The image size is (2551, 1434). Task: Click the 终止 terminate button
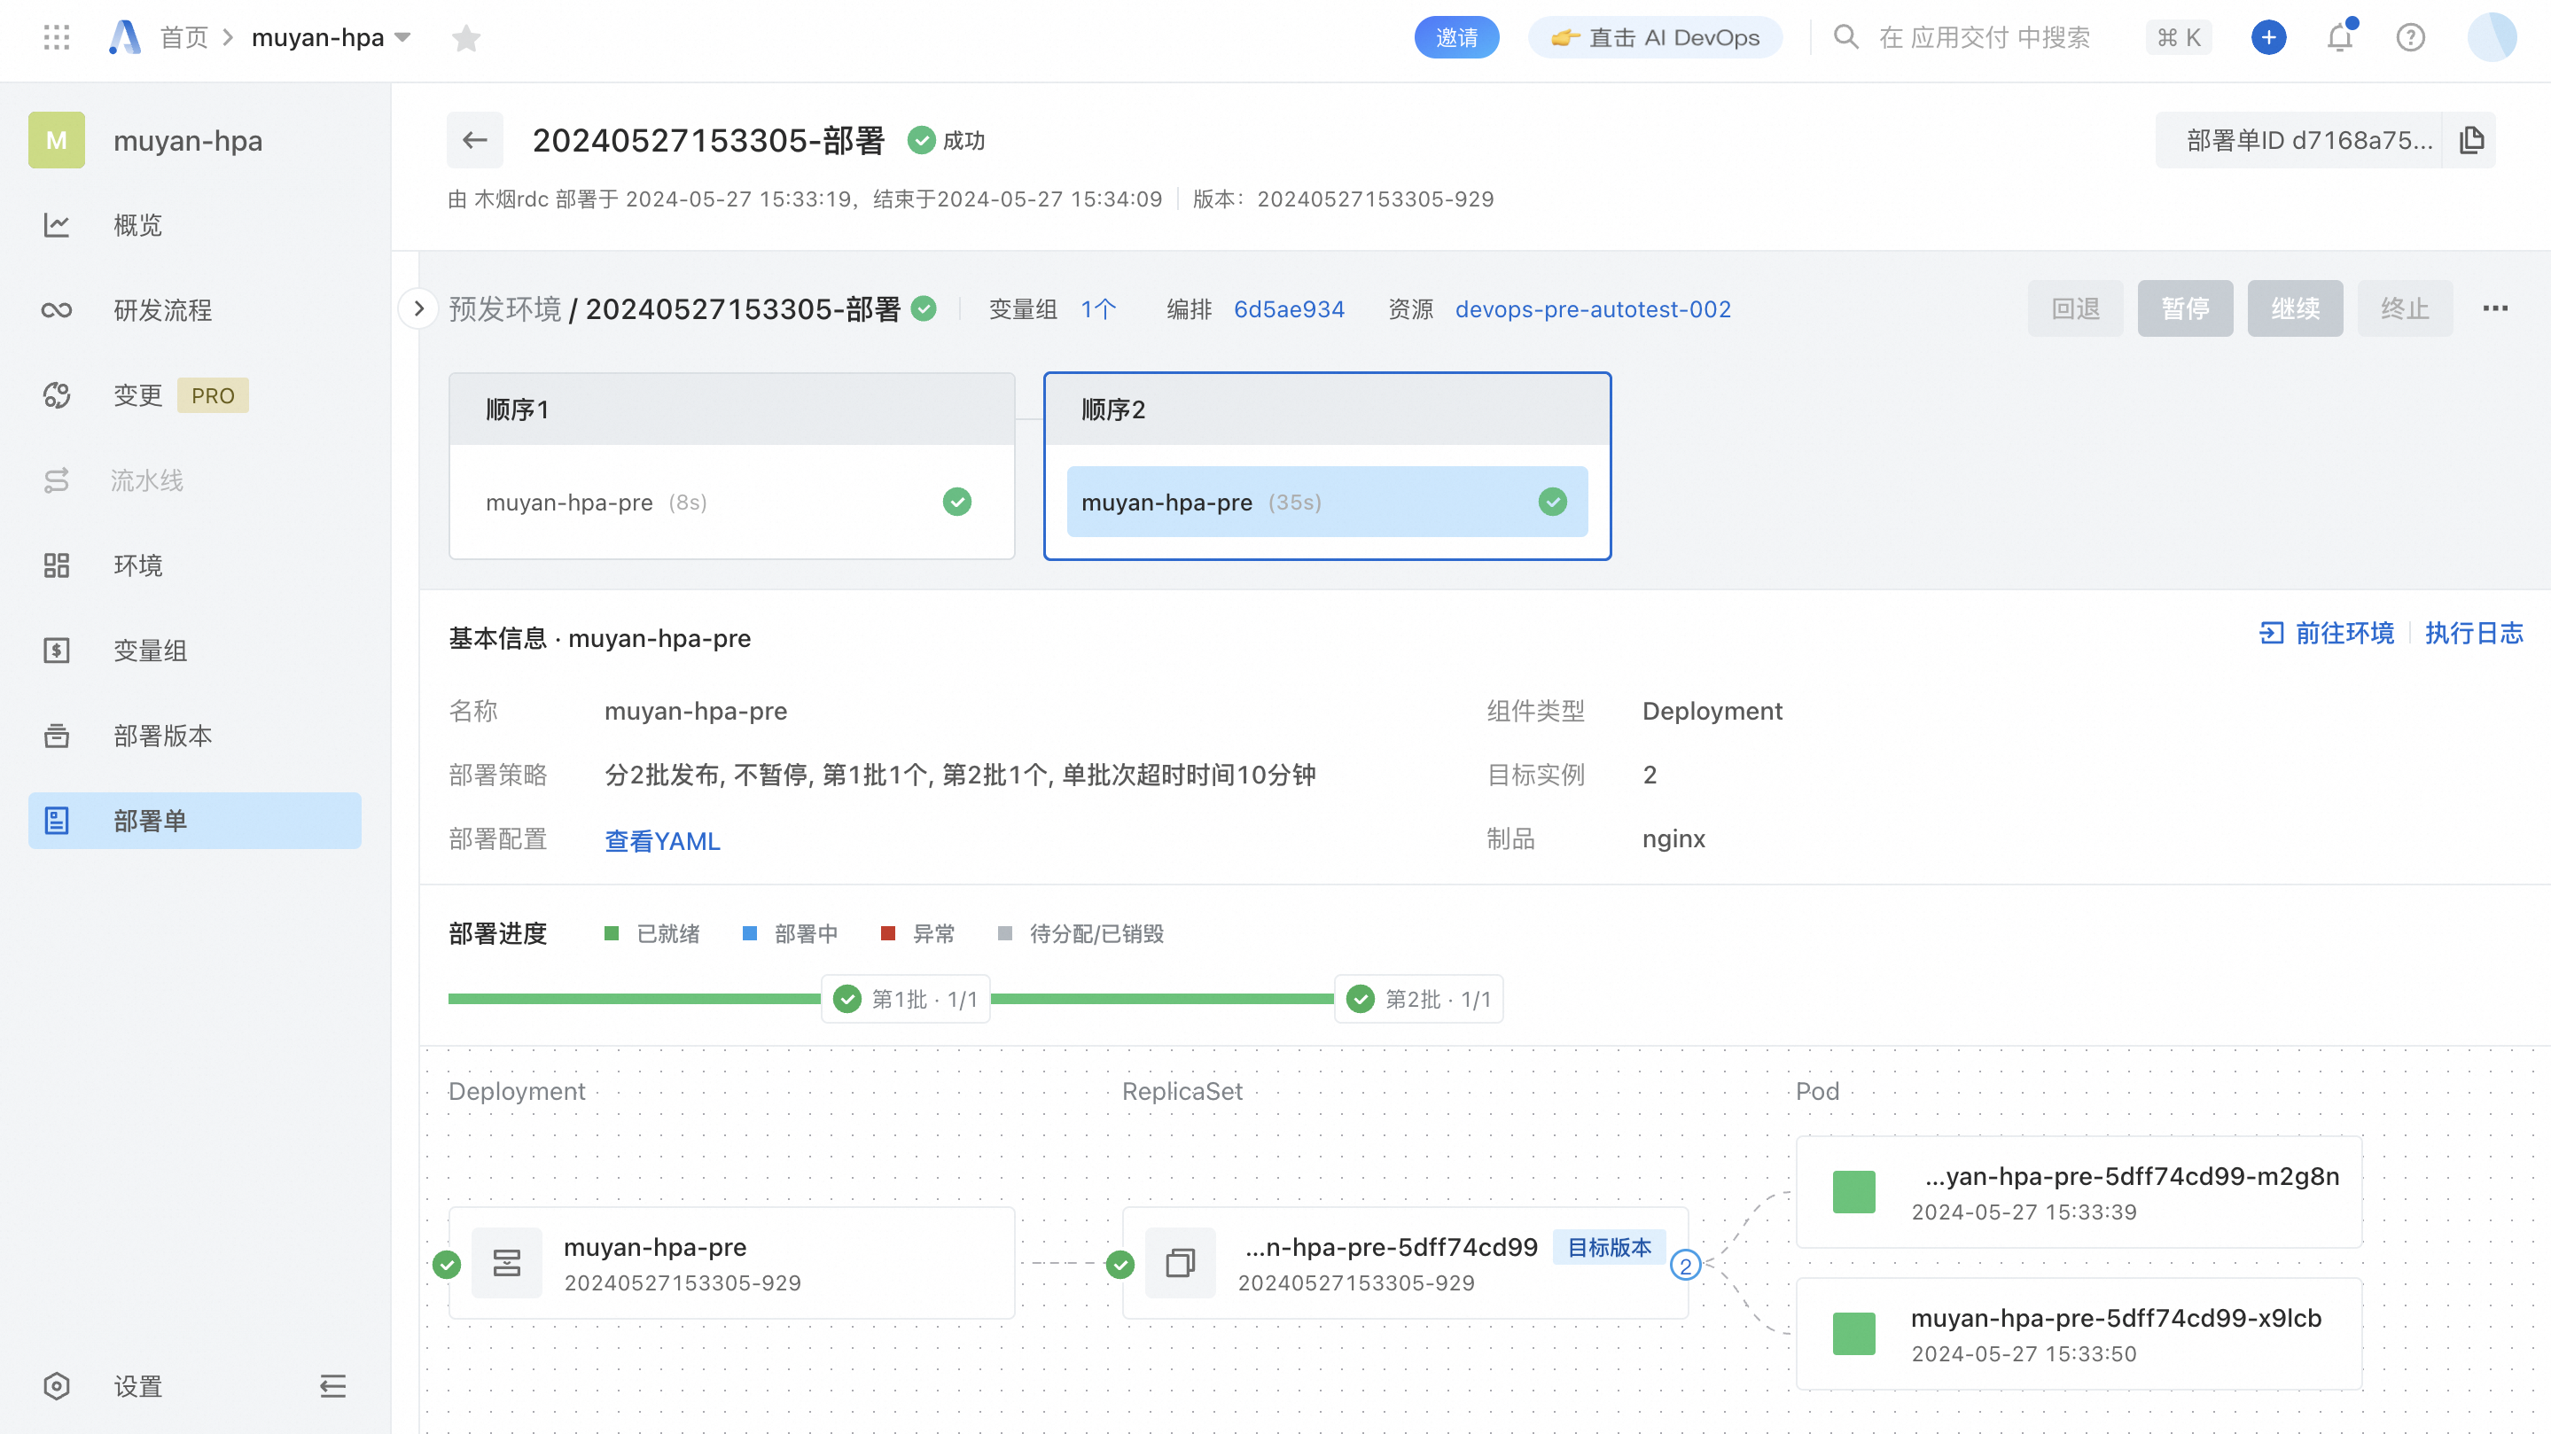coord(2405,309)
